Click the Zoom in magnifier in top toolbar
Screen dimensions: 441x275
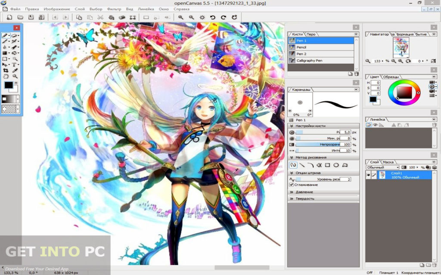click(x=181, y=17)
